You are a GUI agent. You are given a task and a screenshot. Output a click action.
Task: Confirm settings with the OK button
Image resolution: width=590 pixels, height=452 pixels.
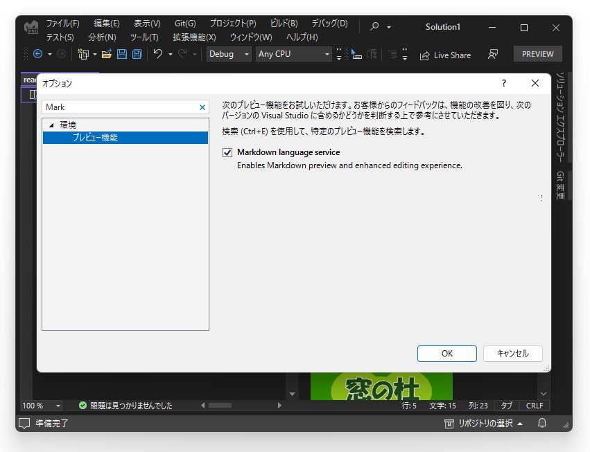coord(446,353)
